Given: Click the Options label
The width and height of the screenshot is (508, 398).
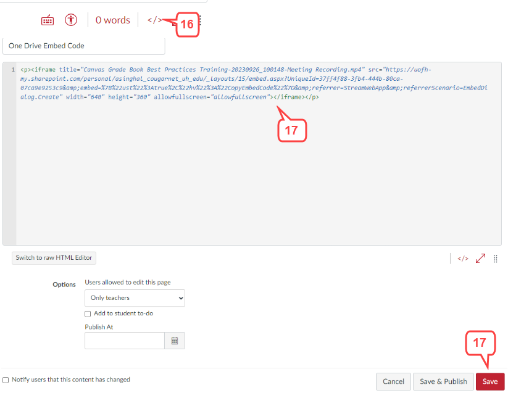Looking at the screenshot, I should click(x=64, y=284).
